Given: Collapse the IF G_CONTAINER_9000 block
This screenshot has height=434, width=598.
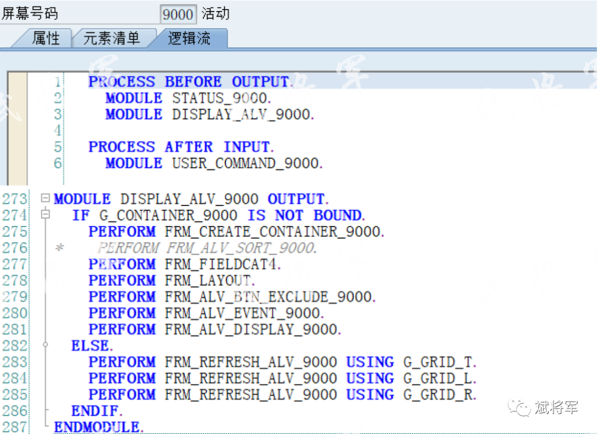Looking at the screenshot, I should [x=45, y=214].
